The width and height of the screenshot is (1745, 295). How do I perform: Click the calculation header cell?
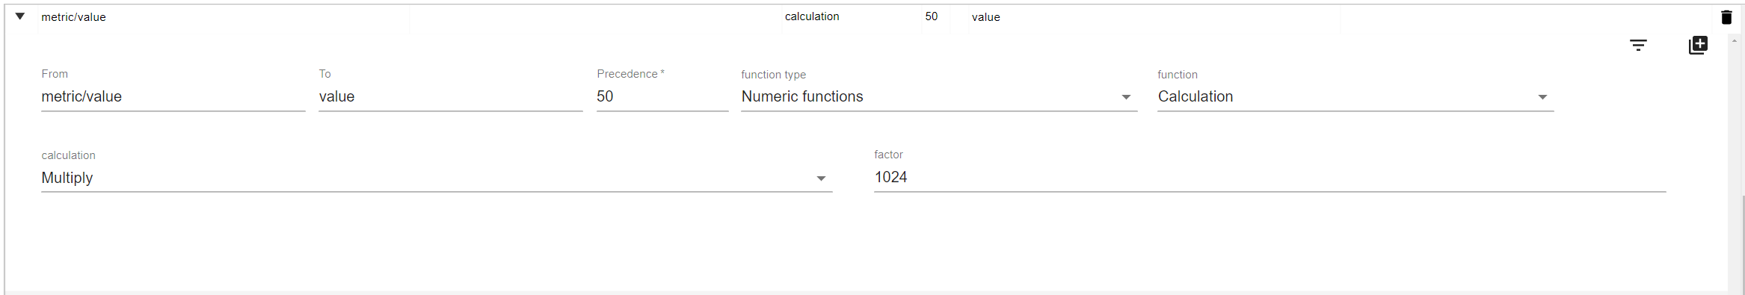pyautogui.click(x=851, y=16)
